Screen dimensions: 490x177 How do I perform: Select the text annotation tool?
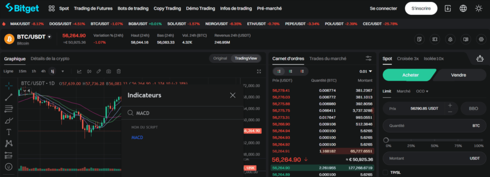(9, 132)
